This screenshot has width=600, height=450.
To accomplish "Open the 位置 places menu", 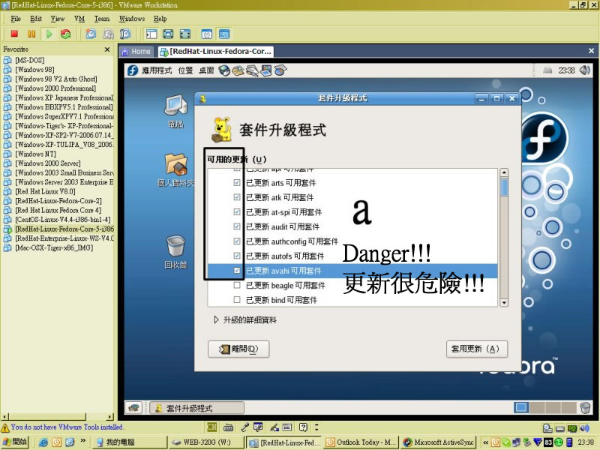I will coord(185,70).
